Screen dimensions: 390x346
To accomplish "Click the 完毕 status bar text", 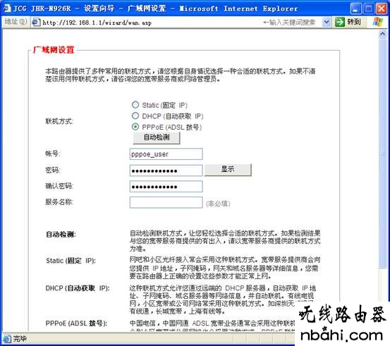I will (20, 338).
